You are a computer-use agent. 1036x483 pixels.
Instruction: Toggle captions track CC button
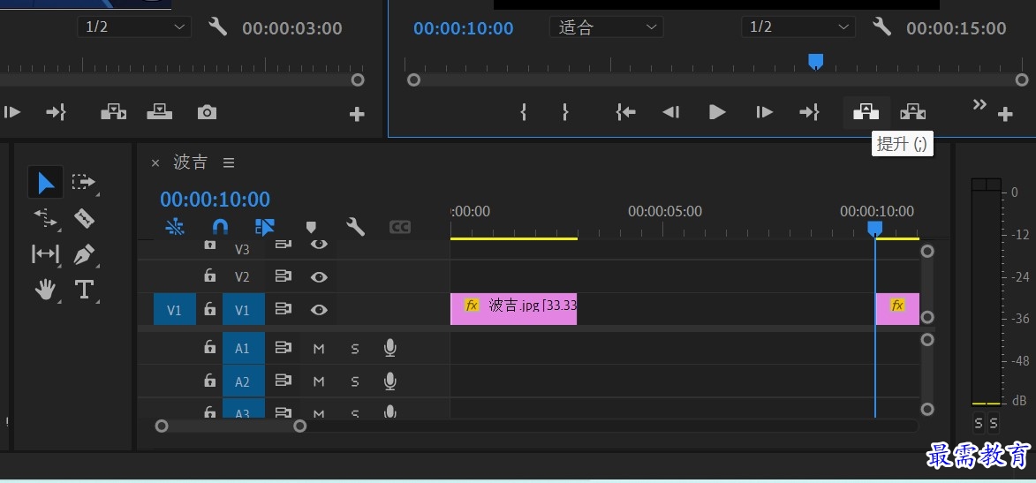pos(400,228)
